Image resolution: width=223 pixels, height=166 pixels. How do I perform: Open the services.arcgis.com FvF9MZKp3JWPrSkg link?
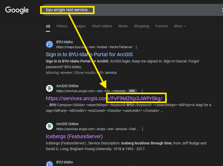[107, 98]
